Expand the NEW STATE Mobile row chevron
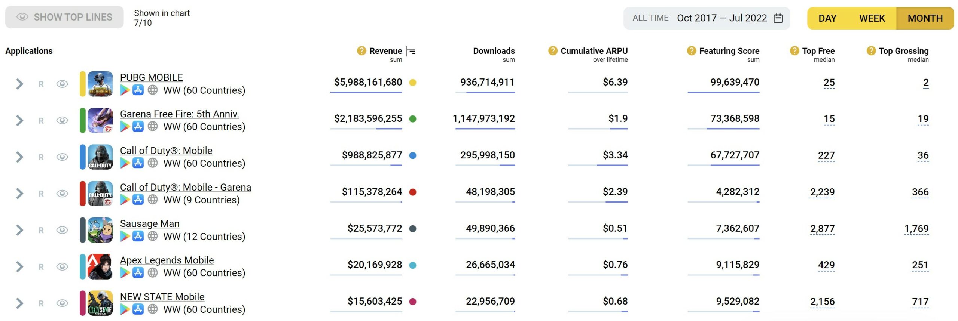The image size is (958, 321). click(20, 303)
